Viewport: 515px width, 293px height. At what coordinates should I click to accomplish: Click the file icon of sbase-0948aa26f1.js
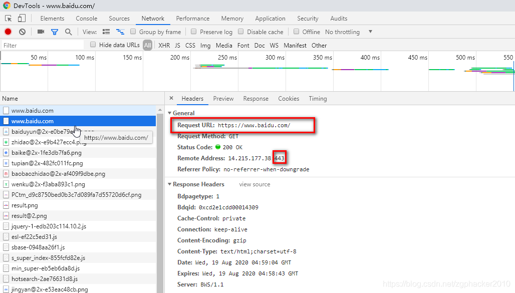click(6, 247)
